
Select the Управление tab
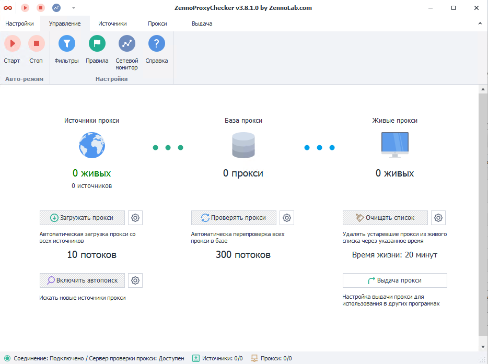point(65,24)
